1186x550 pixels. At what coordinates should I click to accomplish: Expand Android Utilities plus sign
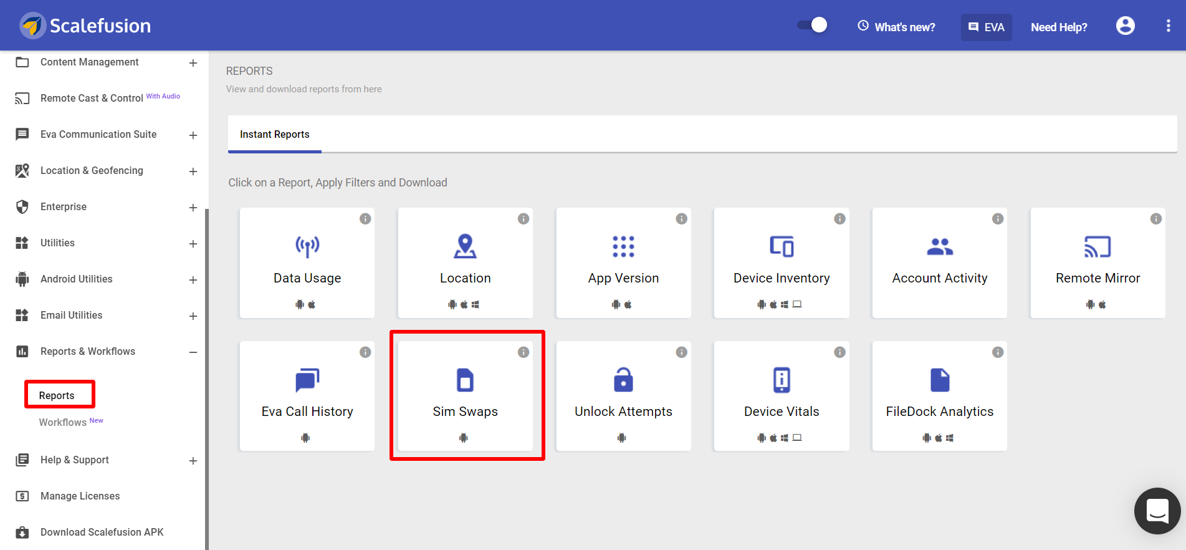pos(193,280)
